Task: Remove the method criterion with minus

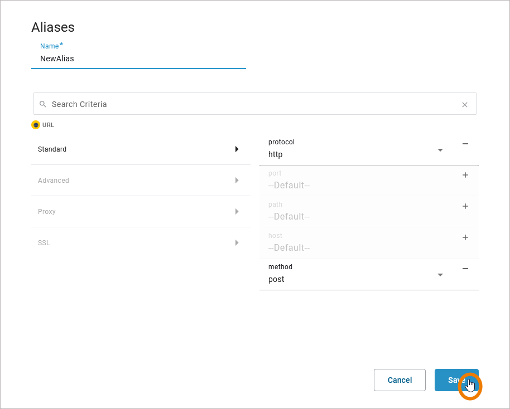Action: coord(465,269)
